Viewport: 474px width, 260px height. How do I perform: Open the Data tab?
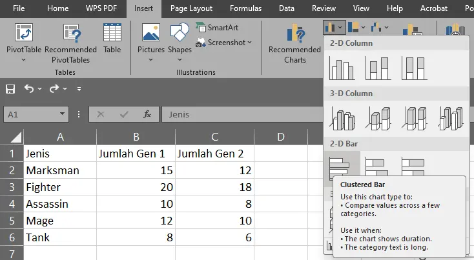tap(287, 8)
